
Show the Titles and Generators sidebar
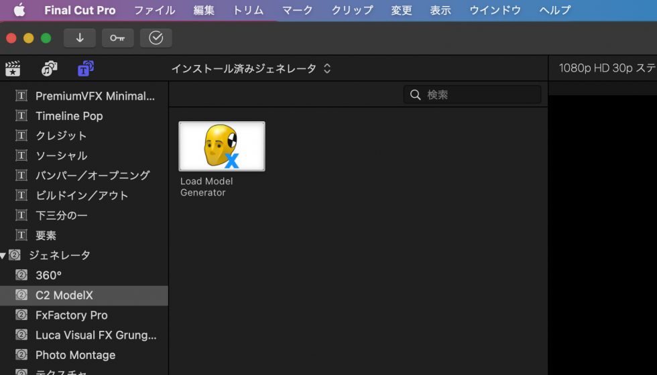coord(86,68)
